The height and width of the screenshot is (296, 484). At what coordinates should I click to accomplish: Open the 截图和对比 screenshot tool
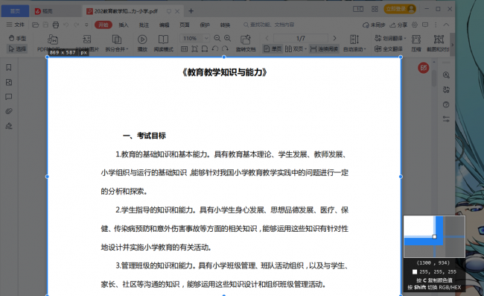438,42
